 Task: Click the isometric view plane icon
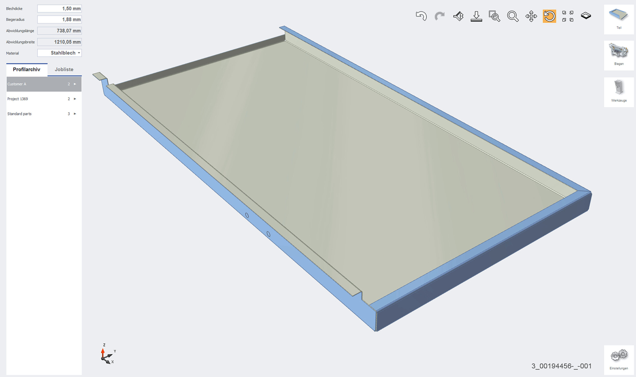tap(586, 16)
